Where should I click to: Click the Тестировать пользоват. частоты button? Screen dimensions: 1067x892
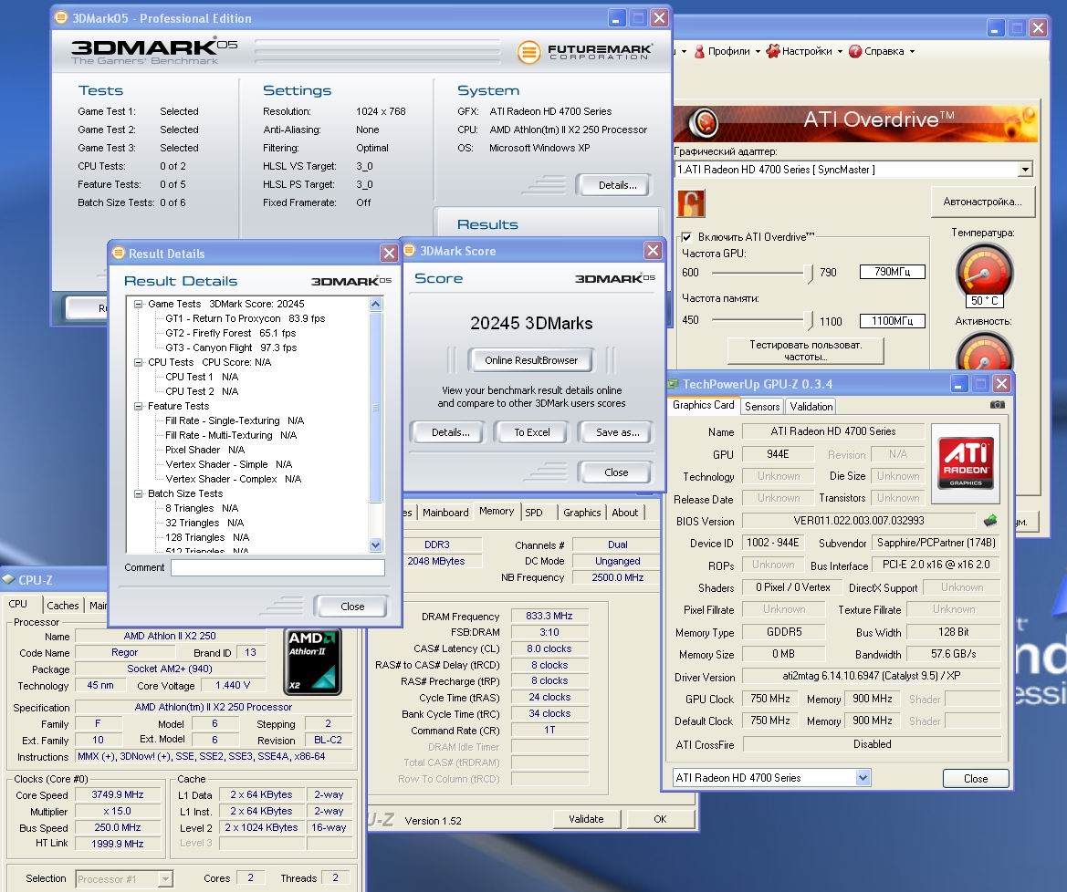click(x=806, y=351)
